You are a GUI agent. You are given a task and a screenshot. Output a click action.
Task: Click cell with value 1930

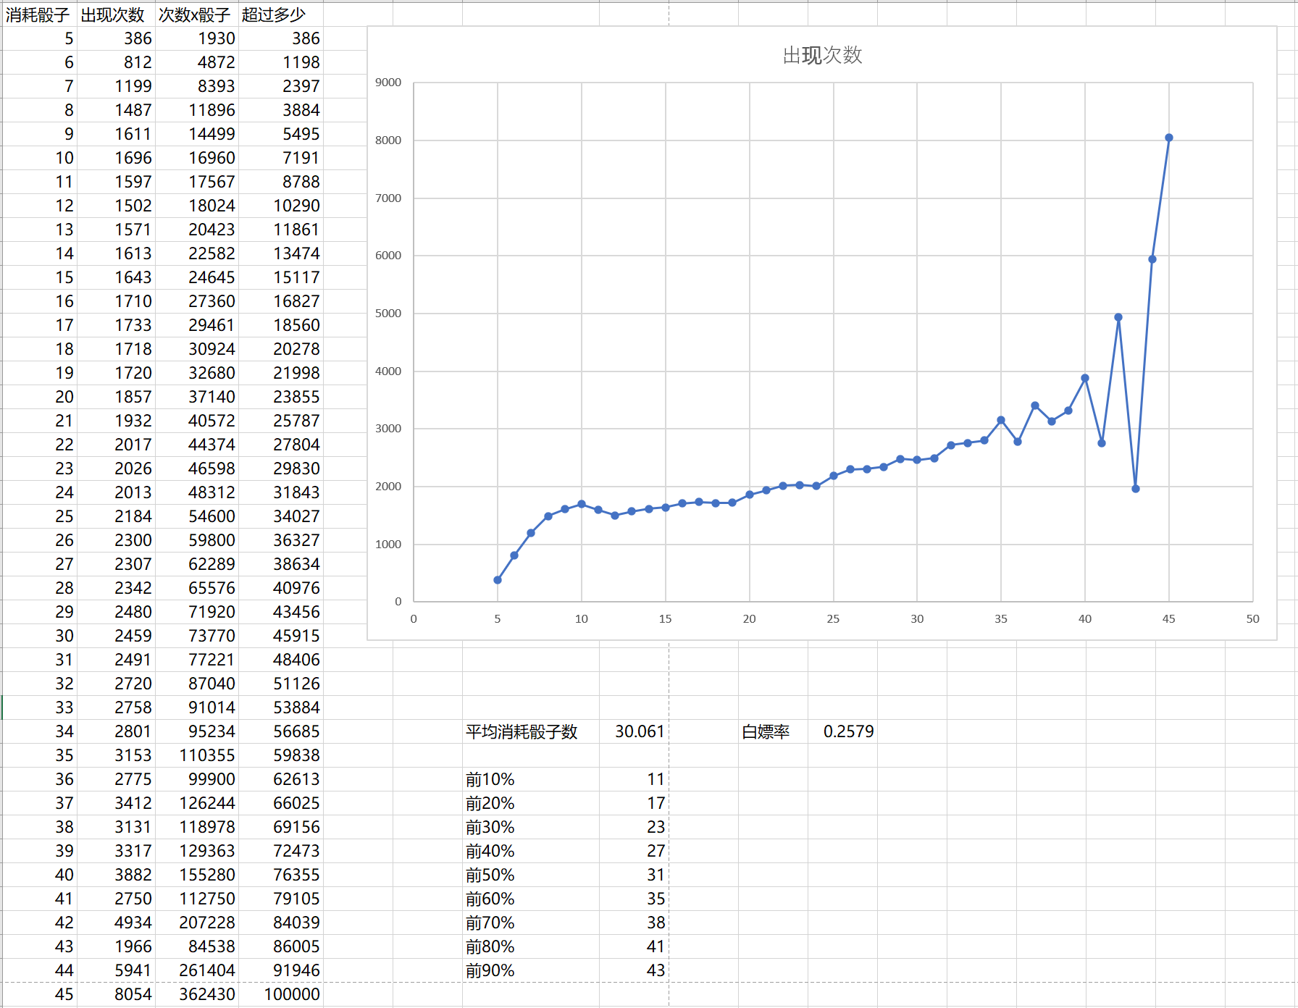(196, 38)
